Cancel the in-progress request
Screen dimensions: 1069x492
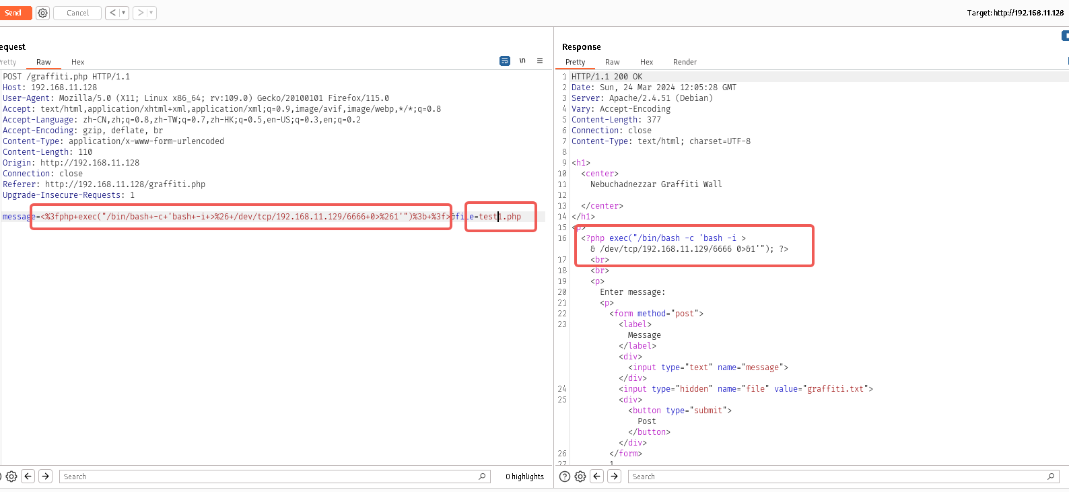77,13
